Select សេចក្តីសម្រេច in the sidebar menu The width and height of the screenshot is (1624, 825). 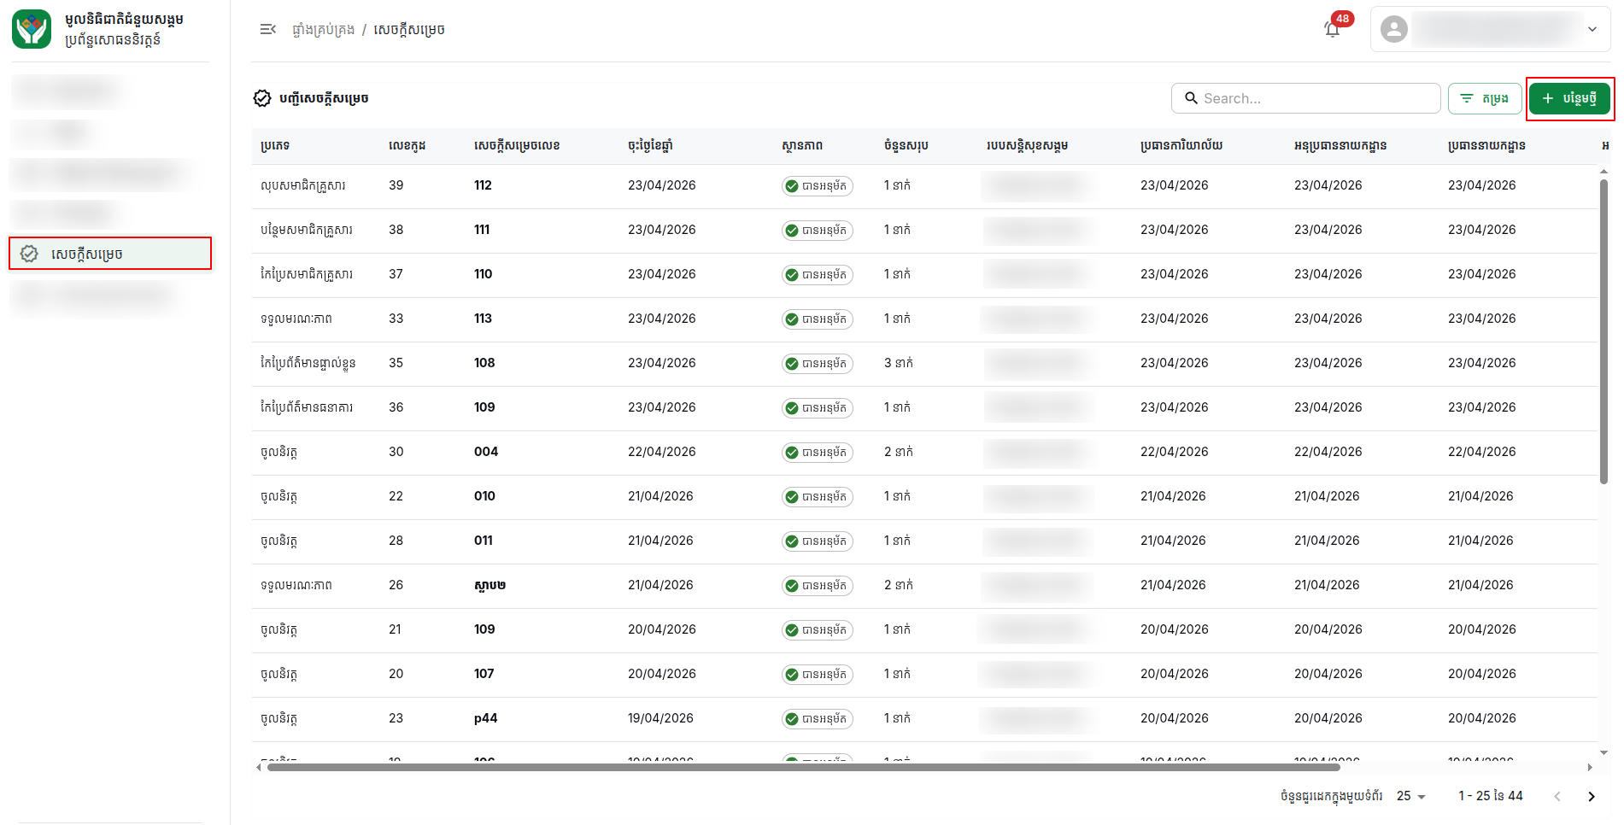pyautogui.click(x=110, y=254)
